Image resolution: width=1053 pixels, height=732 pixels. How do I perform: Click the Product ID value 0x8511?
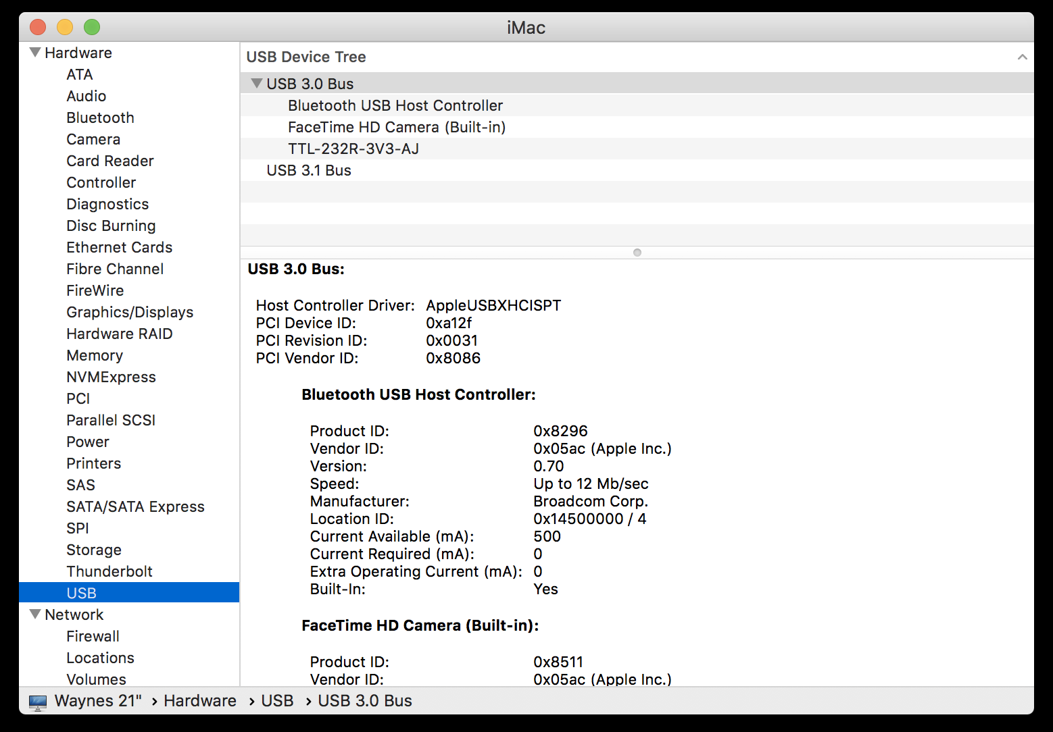pyautogui.click(x=558, y=662)
